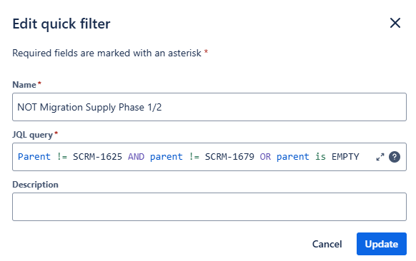Save changes with the Update button

click(382, 244)
